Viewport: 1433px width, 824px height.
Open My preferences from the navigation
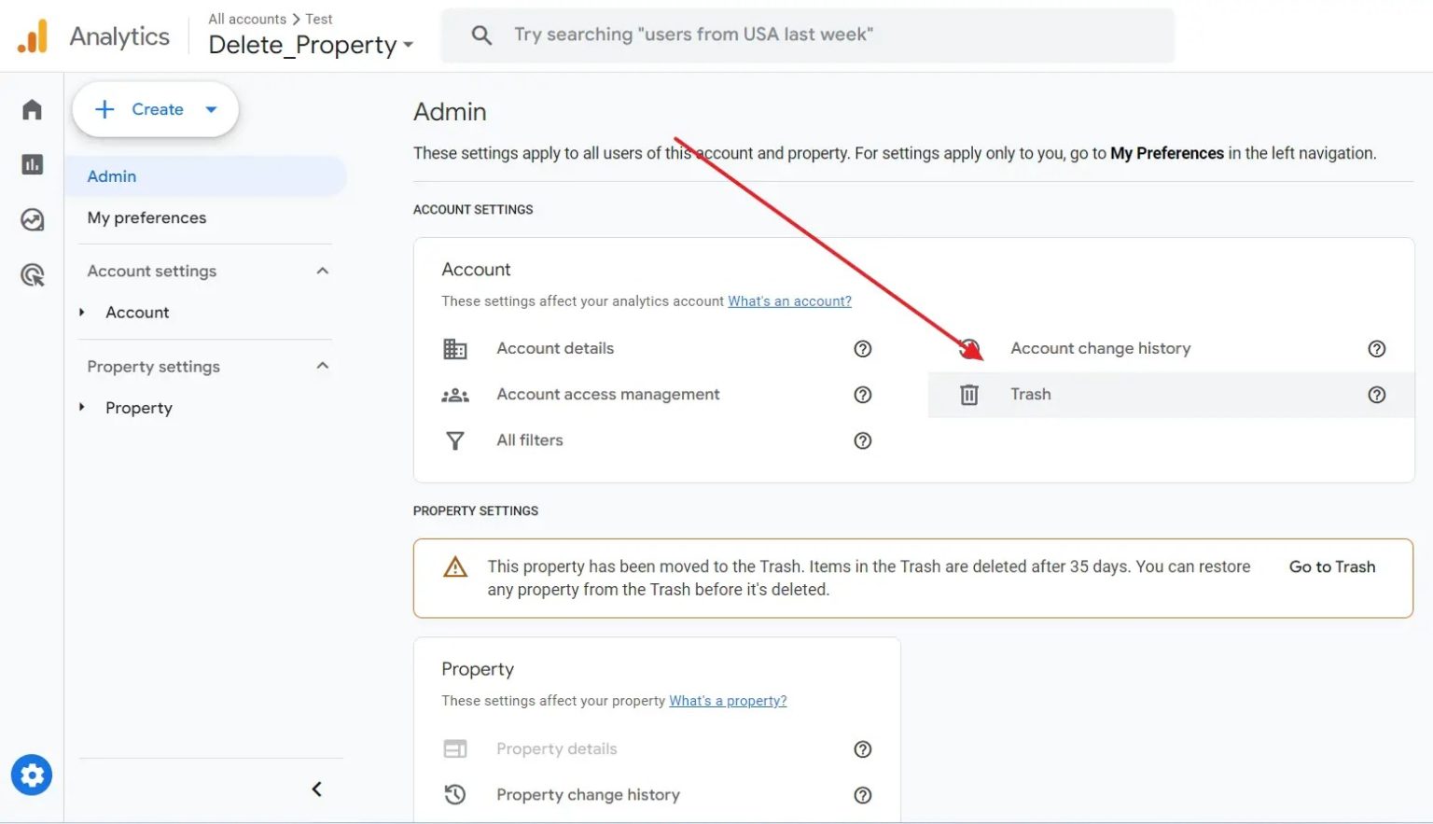(146, 217)
